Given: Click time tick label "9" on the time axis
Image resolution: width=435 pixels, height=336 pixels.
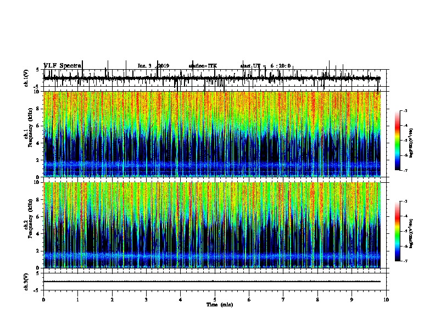Looking at the screenshot, I should [352, 300].
